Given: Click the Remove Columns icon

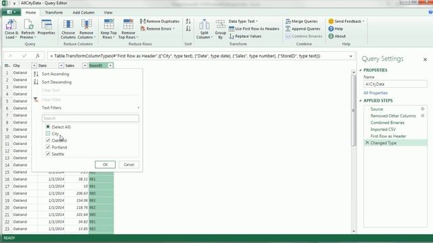Looking at the screenshot, I should 86,24.
